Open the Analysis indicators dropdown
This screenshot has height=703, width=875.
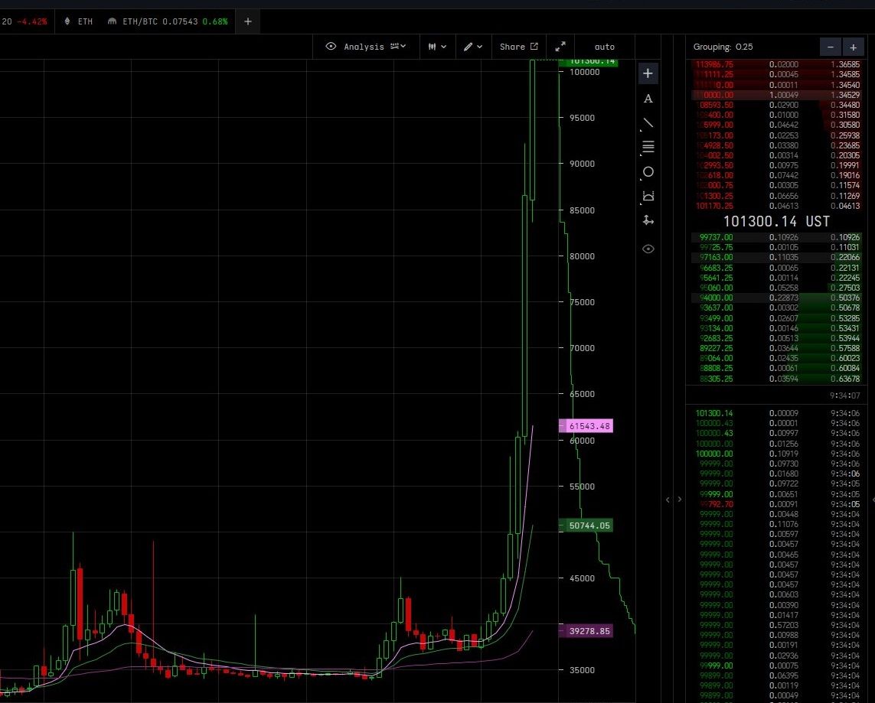click(398, 46)
